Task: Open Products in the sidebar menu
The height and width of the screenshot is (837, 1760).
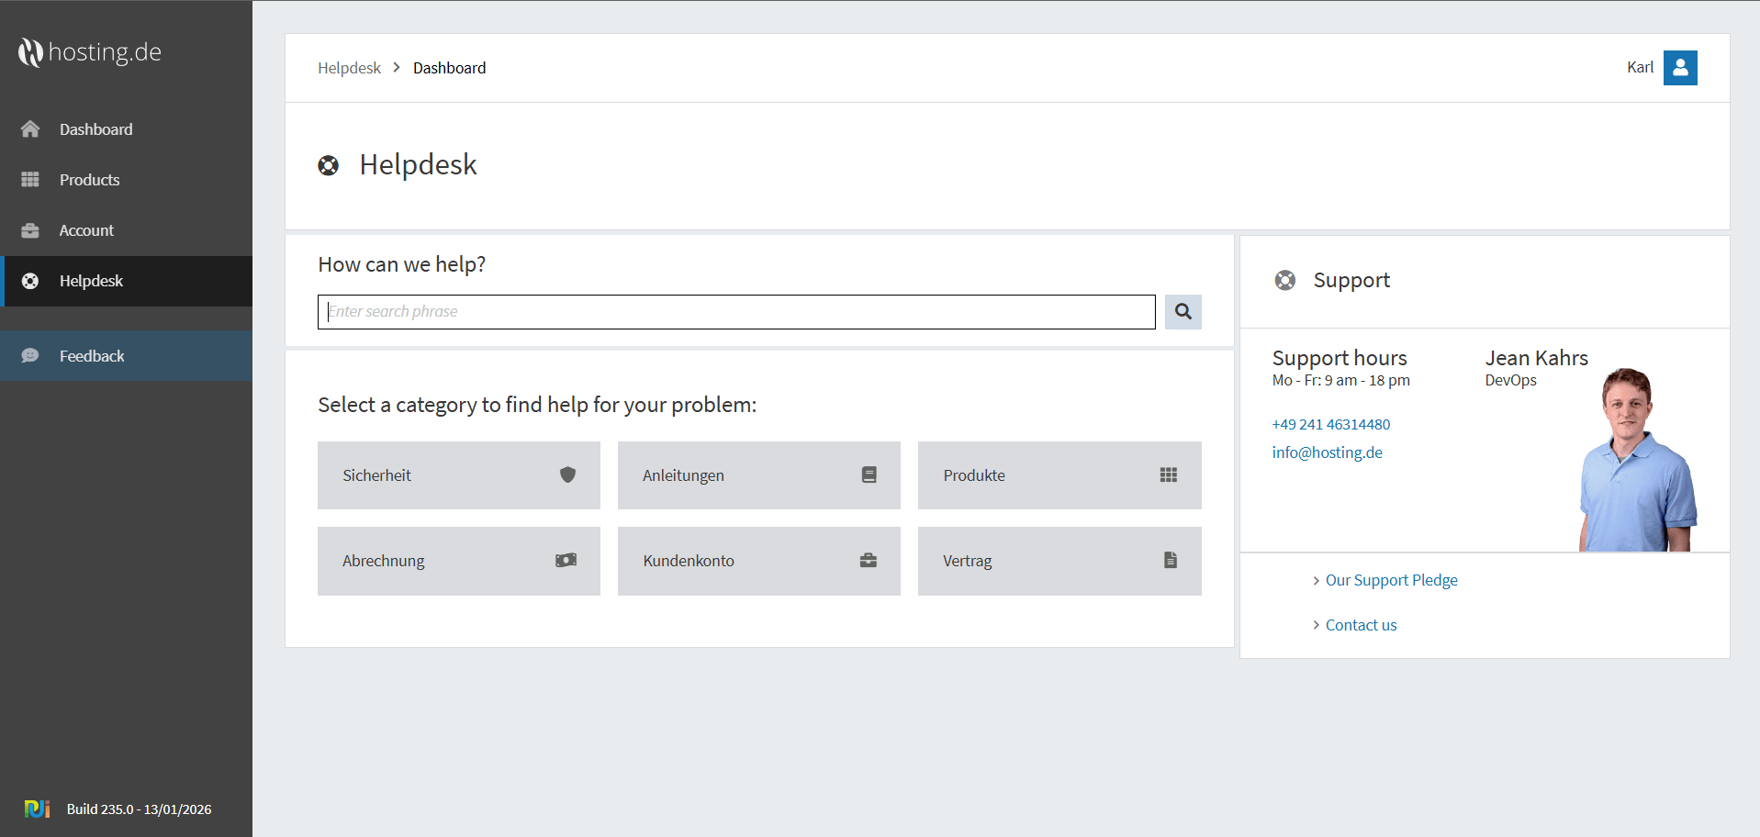Action: click(x=127, y=180)
